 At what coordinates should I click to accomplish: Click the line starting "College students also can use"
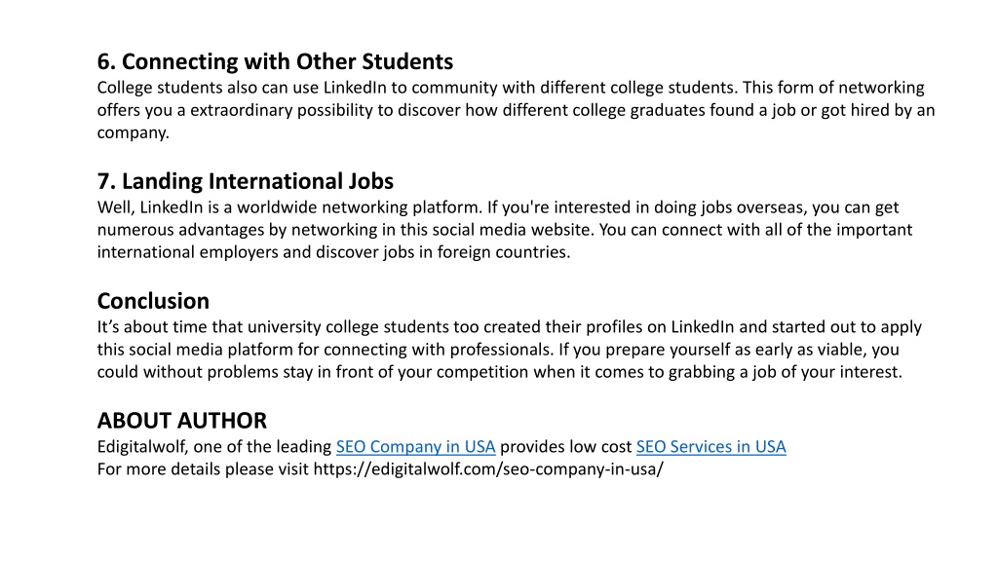click(511, 88)
